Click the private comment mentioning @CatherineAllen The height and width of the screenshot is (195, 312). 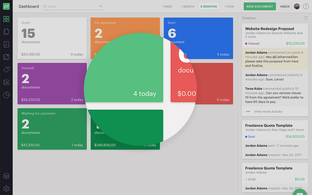[x=275, y=59]
